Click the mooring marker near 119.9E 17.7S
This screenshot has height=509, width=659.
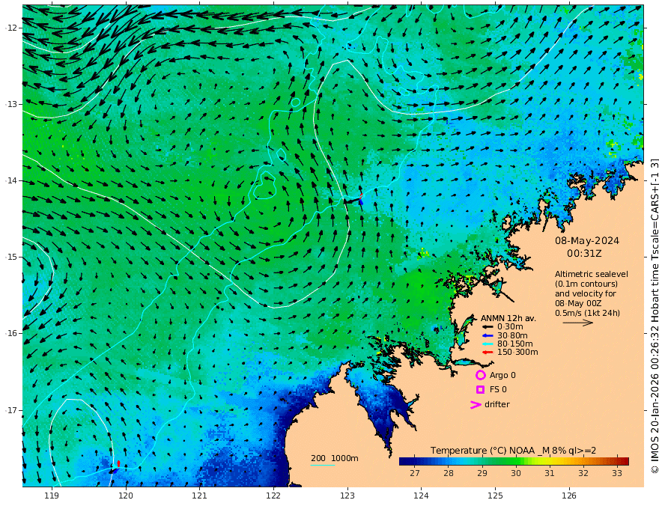pyautogui.click(x=115, y=467)
